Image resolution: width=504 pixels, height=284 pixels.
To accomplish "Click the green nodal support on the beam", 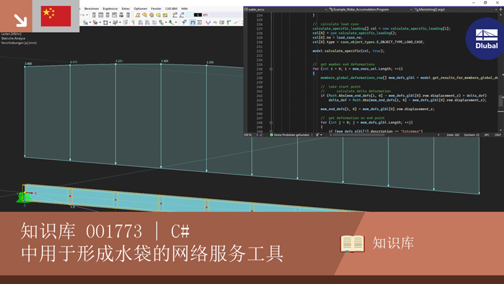I will (x=25, y=197).
